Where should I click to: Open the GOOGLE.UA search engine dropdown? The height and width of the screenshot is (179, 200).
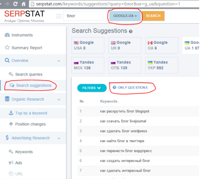pos(125,16)
